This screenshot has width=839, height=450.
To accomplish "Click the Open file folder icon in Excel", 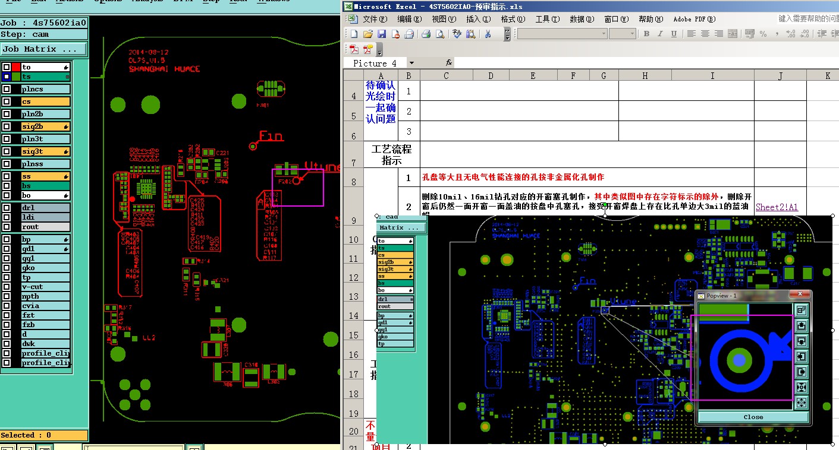I will pos(368,34).
